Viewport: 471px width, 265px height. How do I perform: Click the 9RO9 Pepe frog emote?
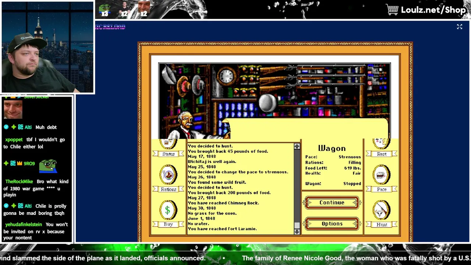pyautogui.click(x=49, y=165)
